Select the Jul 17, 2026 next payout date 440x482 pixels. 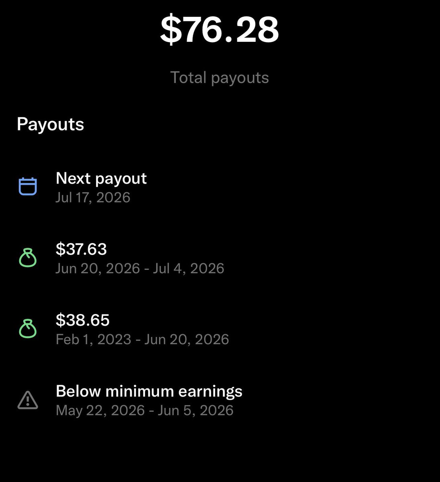(93, 198)
